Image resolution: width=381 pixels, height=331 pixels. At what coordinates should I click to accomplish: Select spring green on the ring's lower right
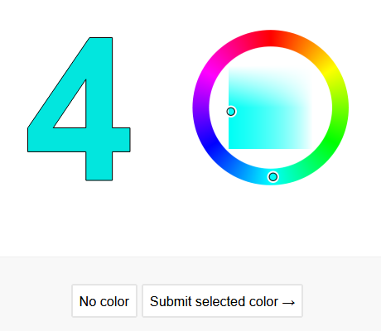(306, 168)
